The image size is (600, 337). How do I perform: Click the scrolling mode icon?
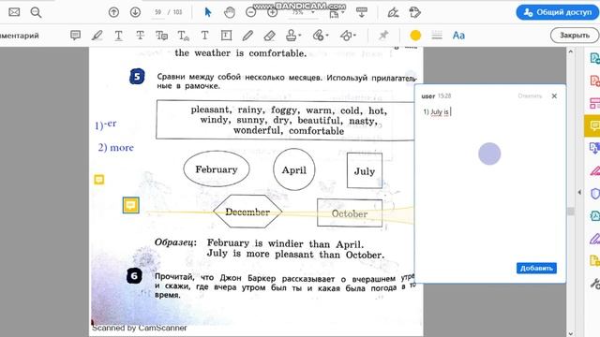[362, 12]
